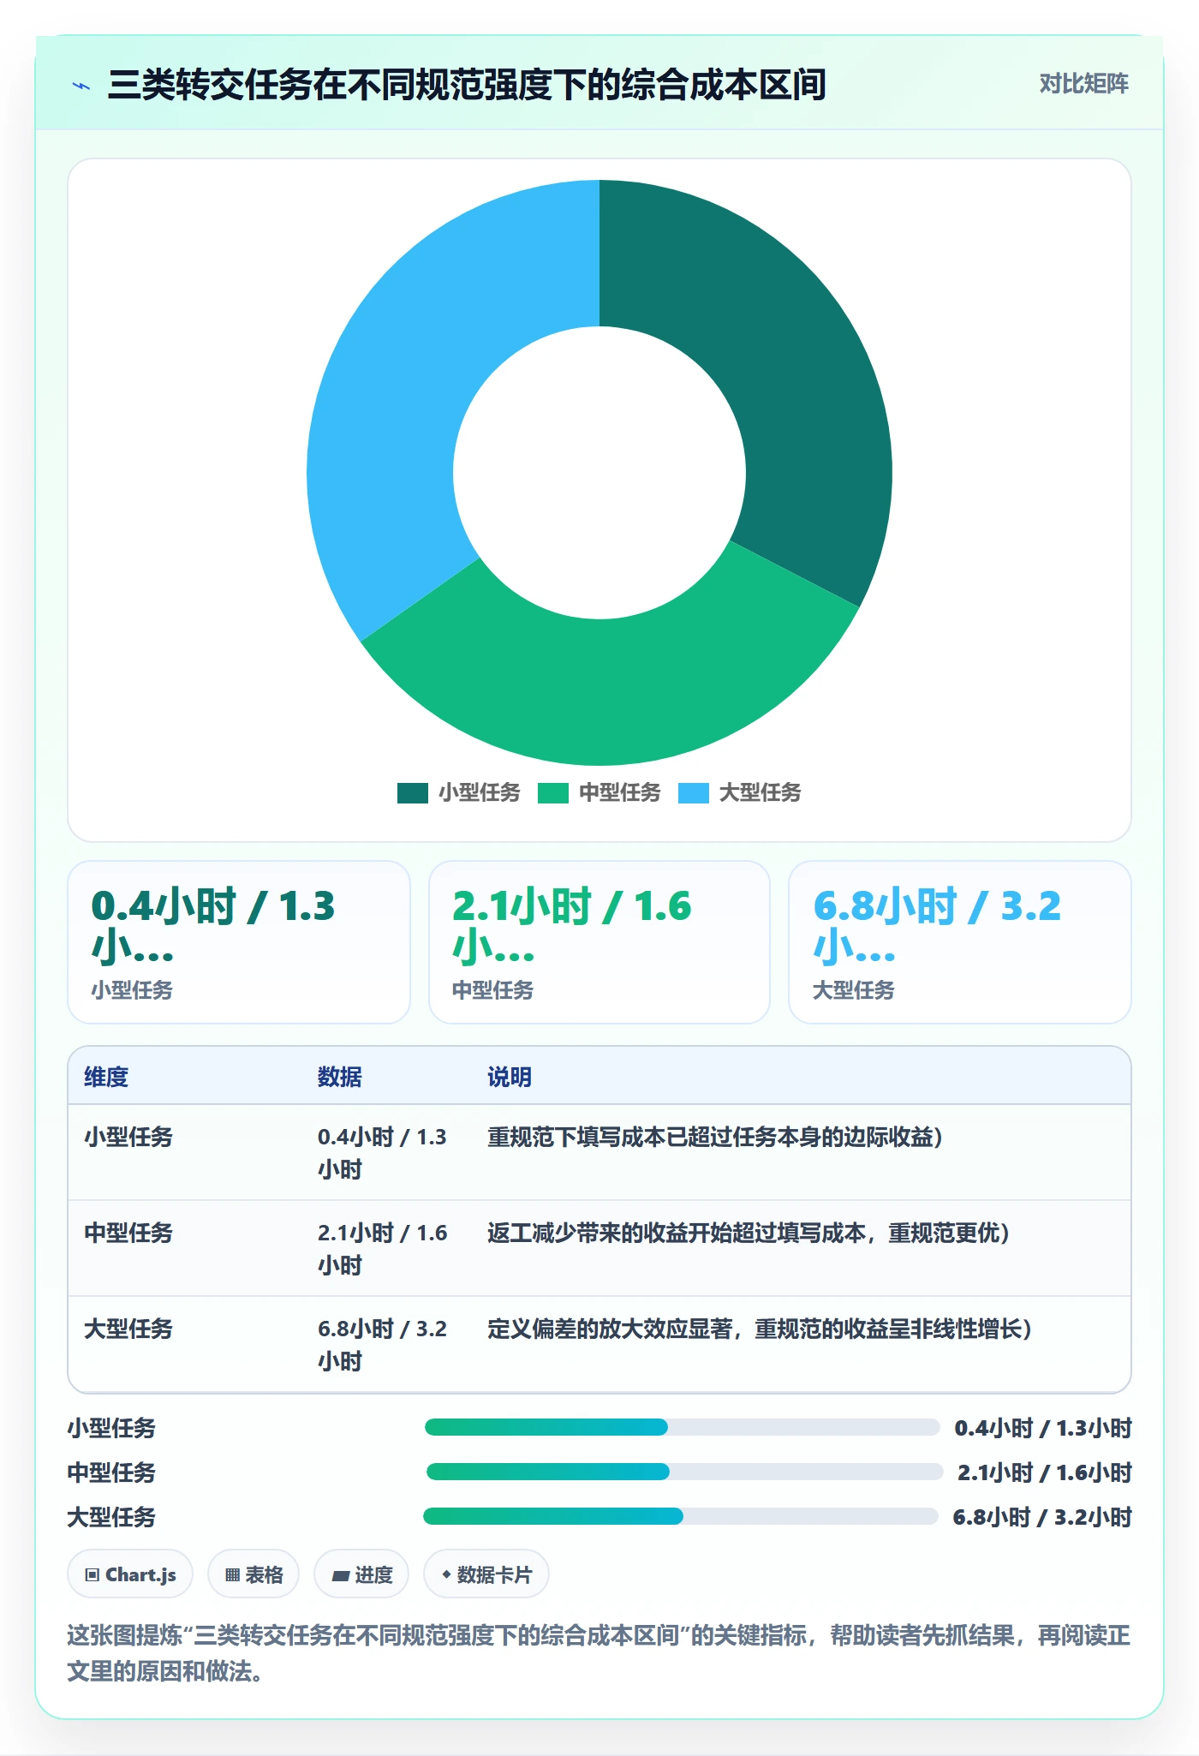The image size is (1199, 1756).
Task: Click the green 中型任务 legend swatch
Action: click(x=553, y=792)
